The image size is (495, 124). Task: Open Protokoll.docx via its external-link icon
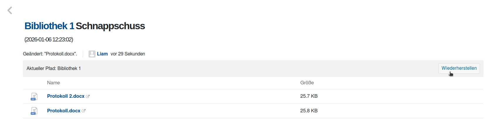(84, 111)
